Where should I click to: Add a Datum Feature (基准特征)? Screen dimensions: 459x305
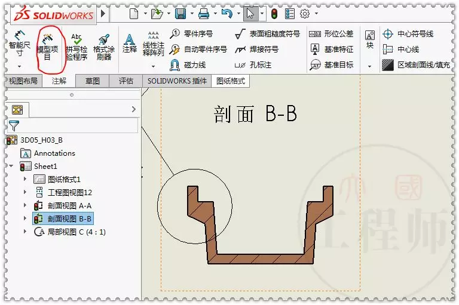[x=332, y=49]
